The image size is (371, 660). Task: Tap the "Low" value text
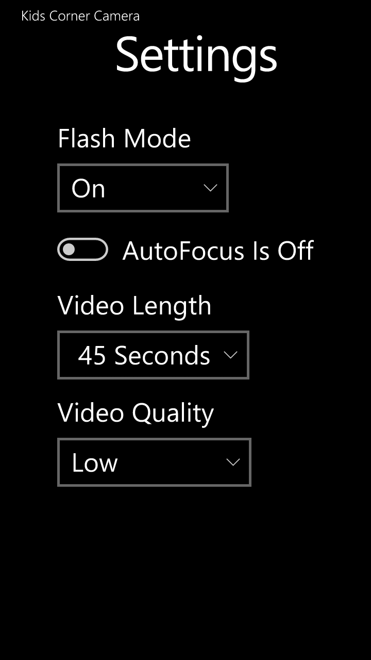(95, 463)
